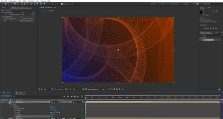This screenshot has height=119, width=223.
Task: Select the Hand tool
Action: [6, 4]
